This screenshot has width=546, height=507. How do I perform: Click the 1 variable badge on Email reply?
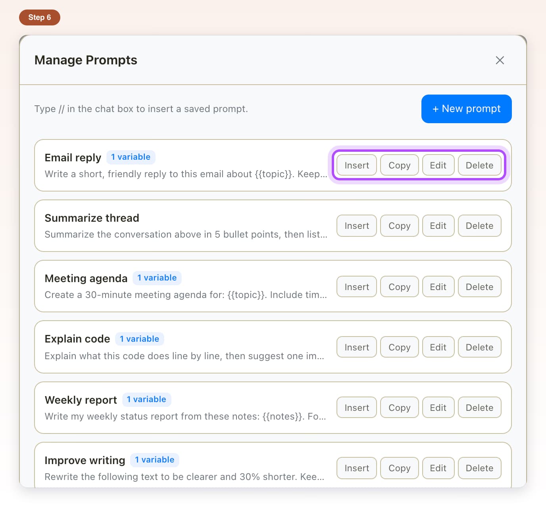coord(131,157)
